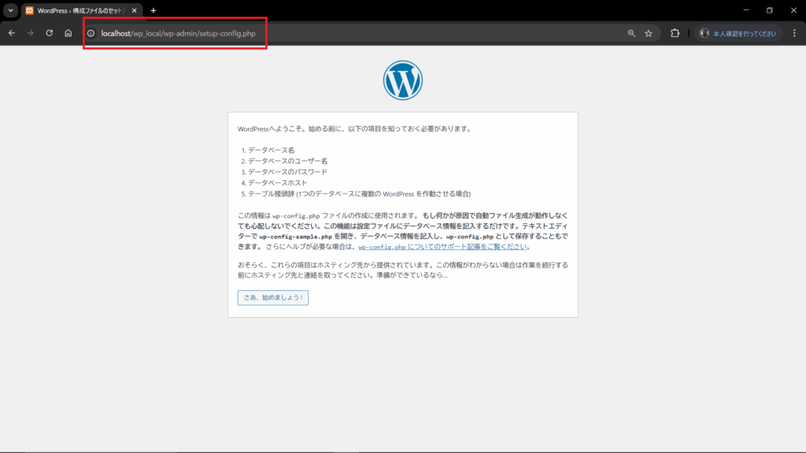Open the browser home page icon
This screenshot has width=806, height=453.
(68, 33)
